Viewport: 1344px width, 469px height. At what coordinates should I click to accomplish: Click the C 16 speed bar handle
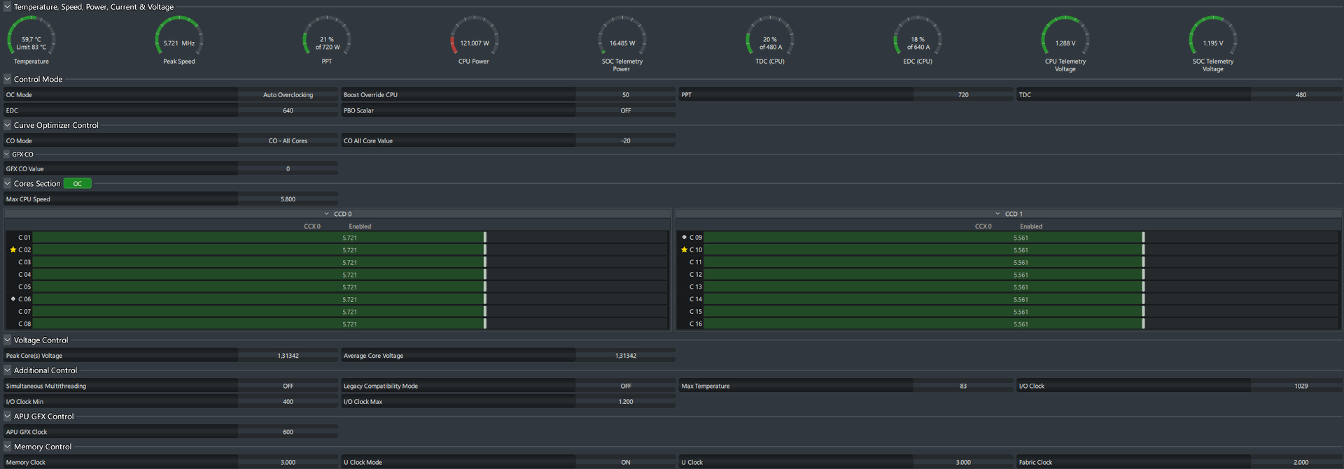pos(1143,324)
